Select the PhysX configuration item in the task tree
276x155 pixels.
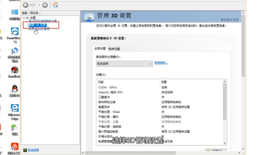(x=39, y=29)
